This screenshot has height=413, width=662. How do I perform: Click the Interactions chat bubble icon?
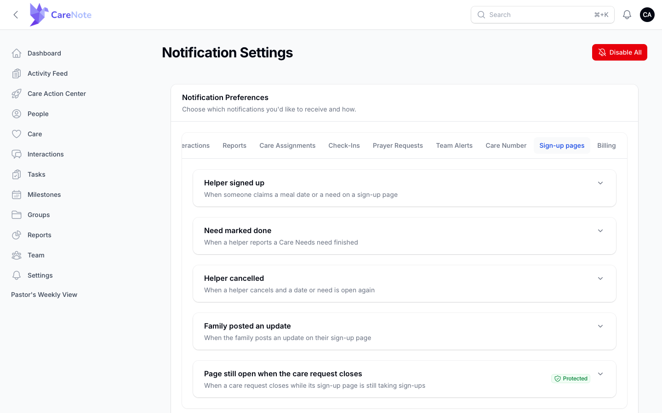tap(17, 154)
